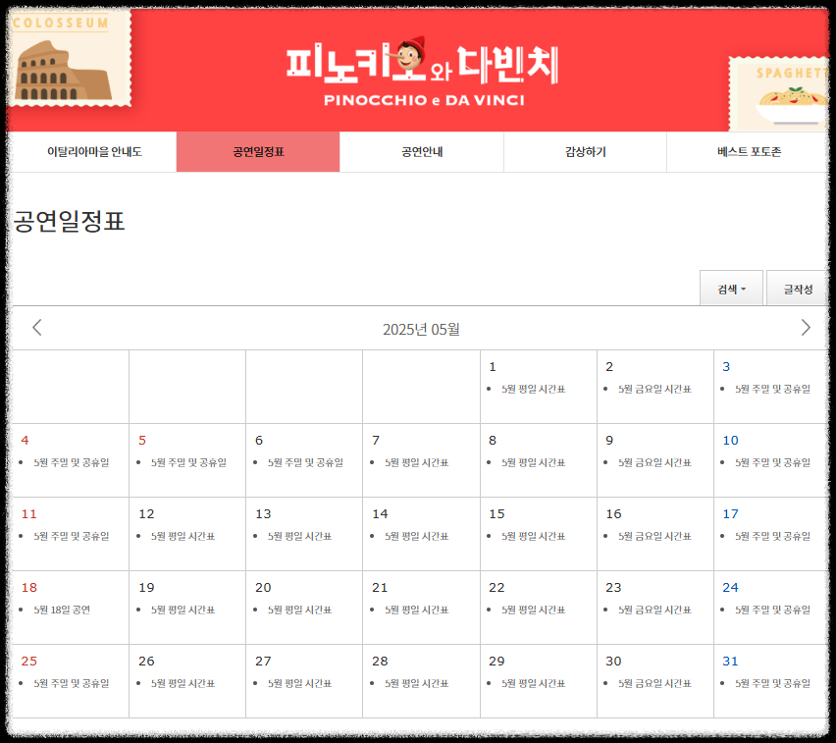Click date number 18 in calendar
836x743 pixels.
click(28, 587)
